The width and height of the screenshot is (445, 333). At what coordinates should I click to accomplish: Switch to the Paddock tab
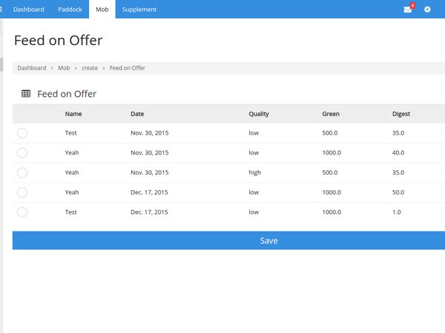click(x=70, y=10)
